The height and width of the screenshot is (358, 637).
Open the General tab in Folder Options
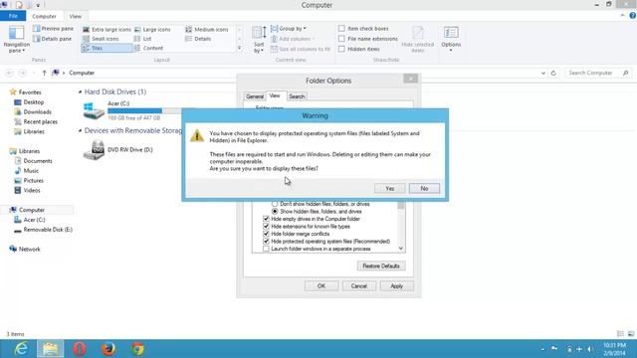pos(255,96)
